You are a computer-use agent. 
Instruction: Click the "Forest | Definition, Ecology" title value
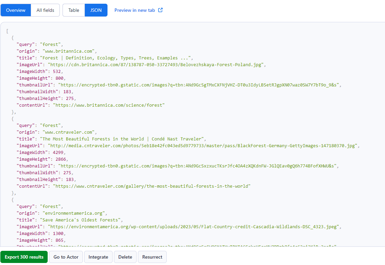pos(115,58)
